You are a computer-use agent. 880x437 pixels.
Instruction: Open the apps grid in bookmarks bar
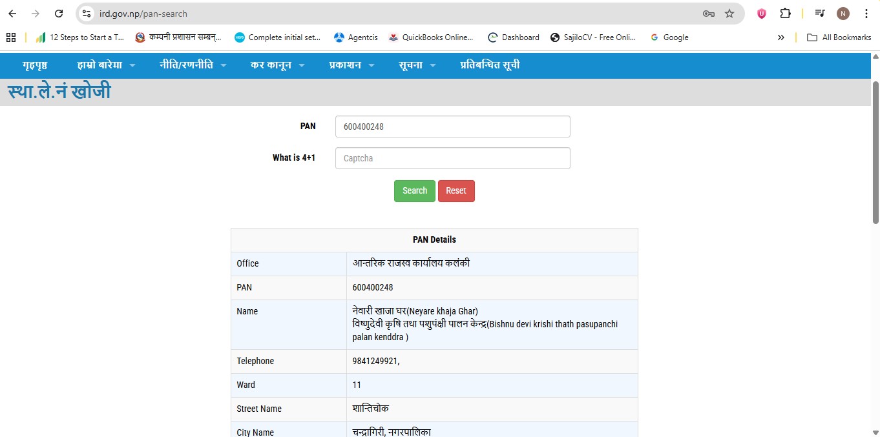pyautogui.click(x=11, y=37)
